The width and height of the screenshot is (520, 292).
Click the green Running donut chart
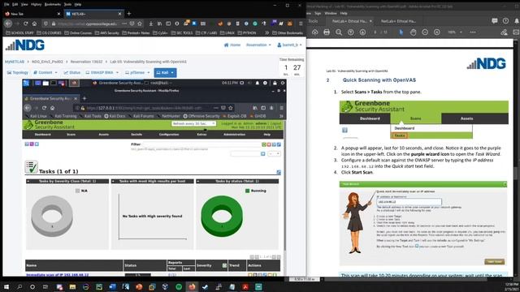[222, 216]
